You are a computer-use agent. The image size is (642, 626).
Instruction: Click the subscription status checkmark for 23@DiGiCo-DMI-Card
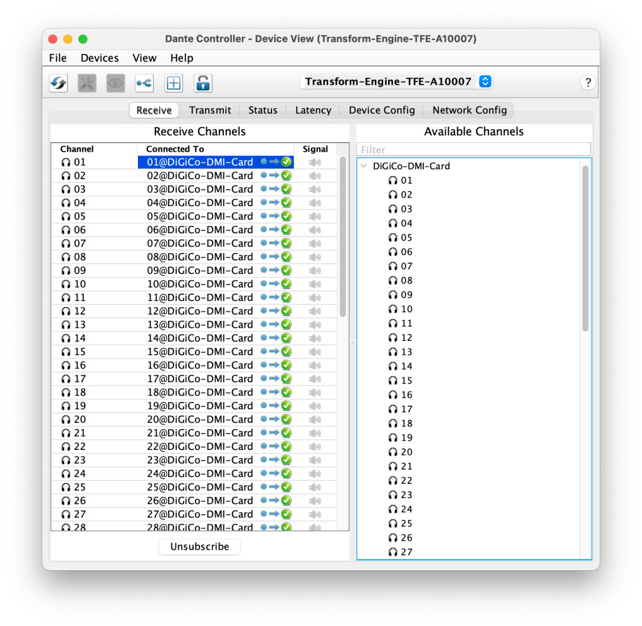(x=286, y=460)
